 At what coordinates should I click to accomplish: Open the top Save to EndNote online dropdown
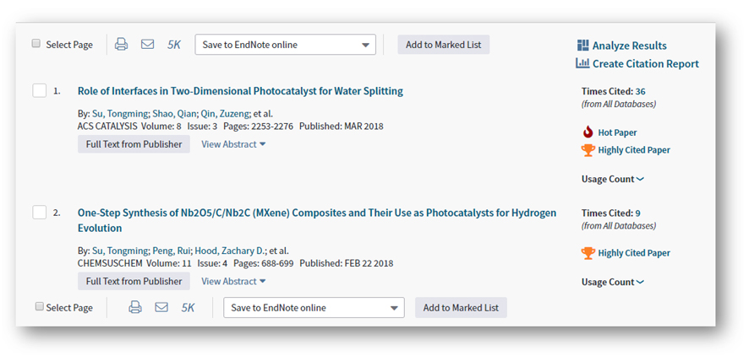click(x=285, y=45)
